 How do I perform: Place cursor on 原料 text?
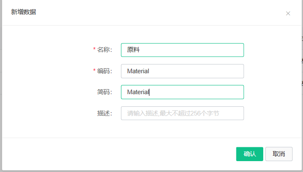coord(134,50)
